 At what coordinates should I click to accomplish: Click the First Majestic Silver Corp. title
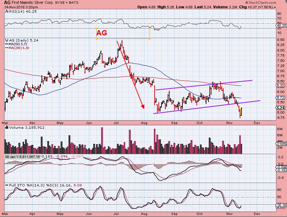point(32,2)
